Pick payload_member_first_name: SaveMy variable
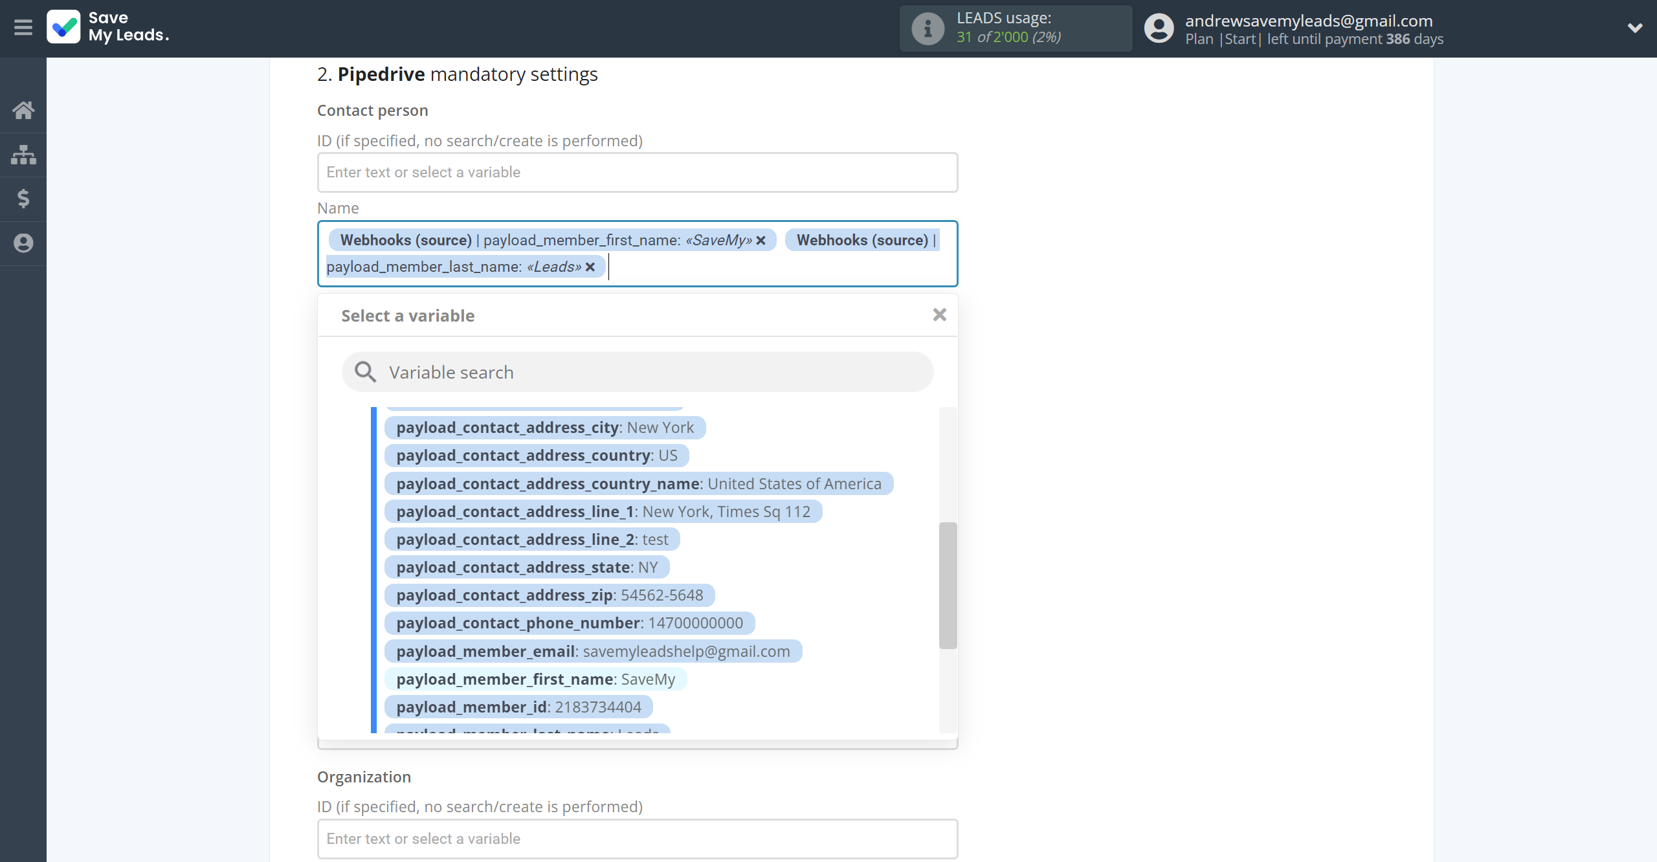 pyautogui.click(x=535, y=680)
